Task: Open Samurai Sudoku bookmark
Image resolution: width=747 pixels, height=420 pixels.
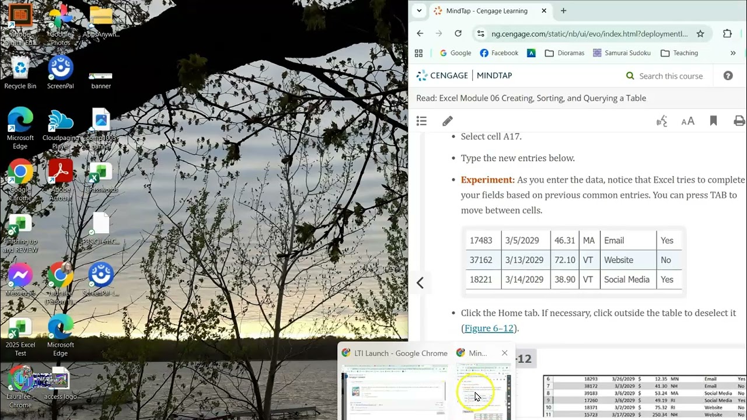Action: click(622, 53)
